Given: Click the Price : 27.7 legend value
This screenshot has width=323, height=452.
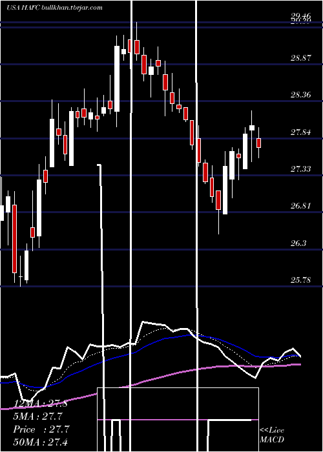Looking at the screenshot, I should 41,429.
